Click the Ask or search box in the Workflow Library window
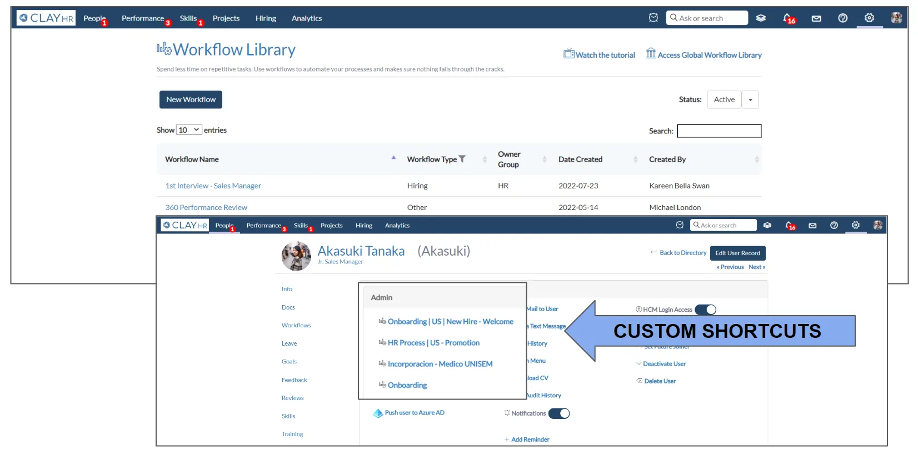The height and width of the screenshot is (454, 918). [x=707, y=18]
